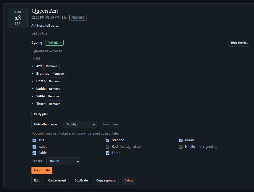The height and width of the screenshot is (192, 254).
Task: Remove Doran from the sign-up list
Action: [54, 81]
